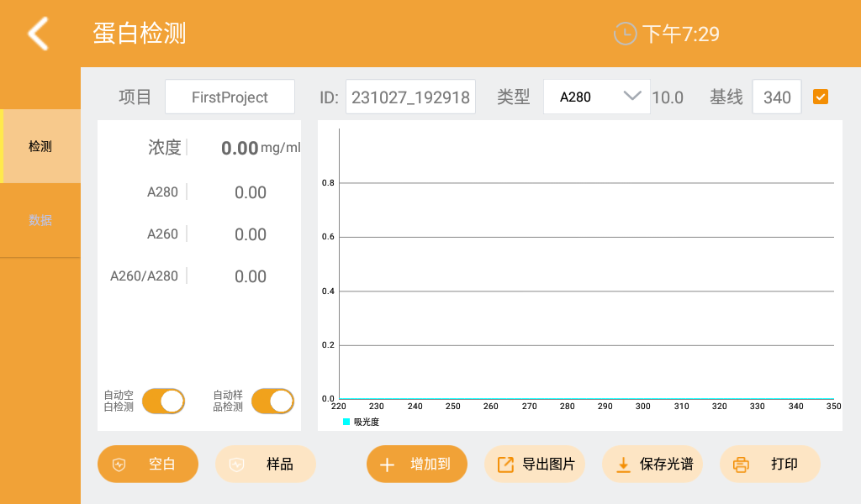861x504 pixels.
Task: Tap the 打印 print button
Action: click(x=769, y=464)
